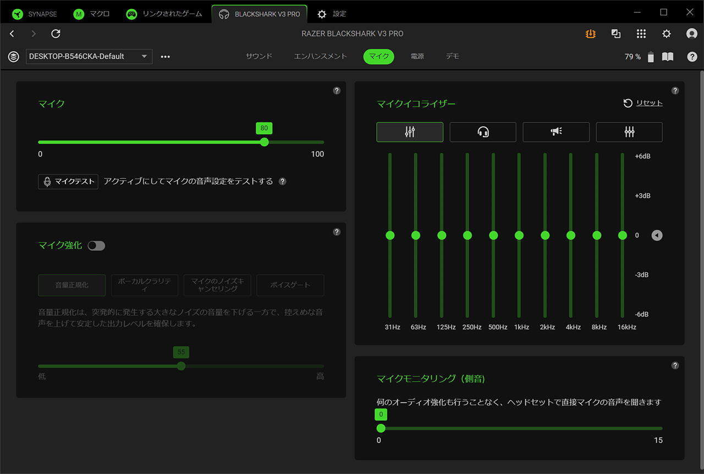This screenshot has height=474, width=704.
Task: Select the headset equalizer preset icon
Action: click(483, 132)
